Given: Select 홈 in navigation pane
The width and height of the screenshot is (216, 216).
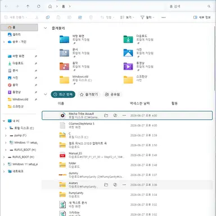Looking at the screenshot, I should [20, 28].
